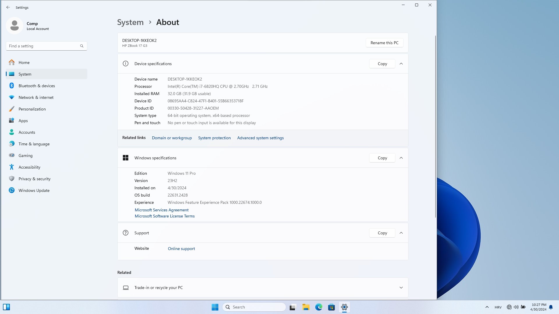Open Task View from taskbar
This screenshot has height=314, width=559.
[293, 307]
